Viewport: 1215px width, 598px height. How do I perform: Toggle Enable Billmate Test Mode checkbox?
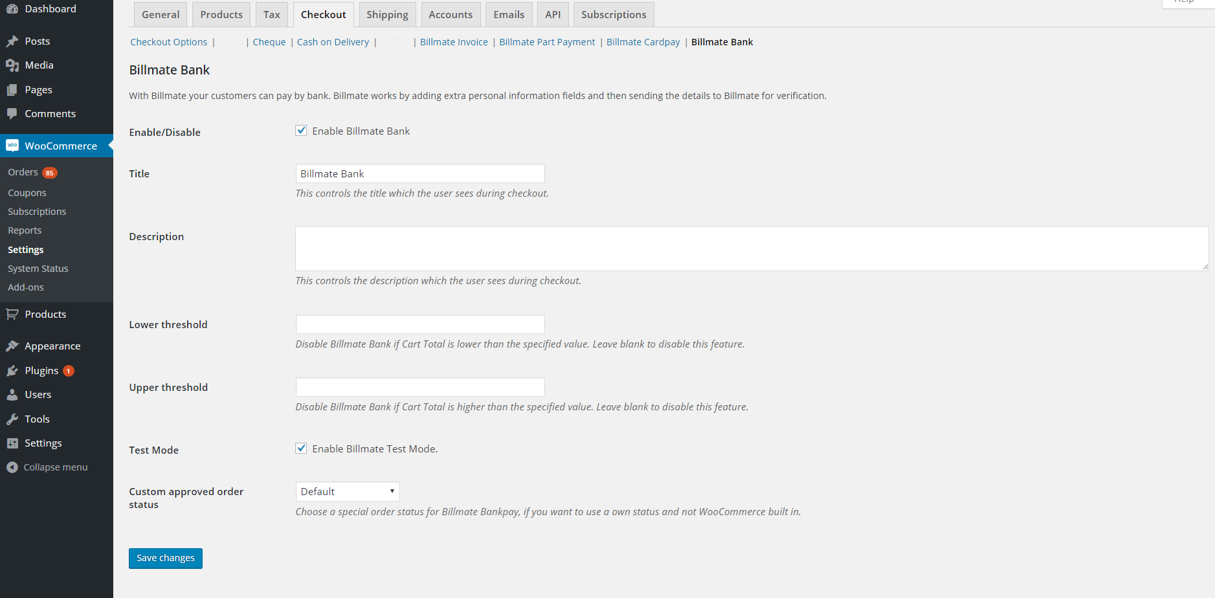pyautogui.click(x=301, y=448)
